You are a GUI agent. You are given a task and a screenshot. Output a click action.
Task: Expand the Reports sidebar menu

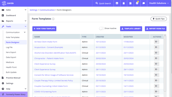tap(14, 21)
